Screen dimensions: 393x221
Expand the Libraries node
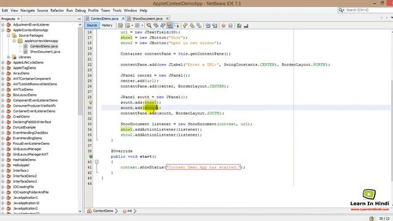click(x=8, y=57)
